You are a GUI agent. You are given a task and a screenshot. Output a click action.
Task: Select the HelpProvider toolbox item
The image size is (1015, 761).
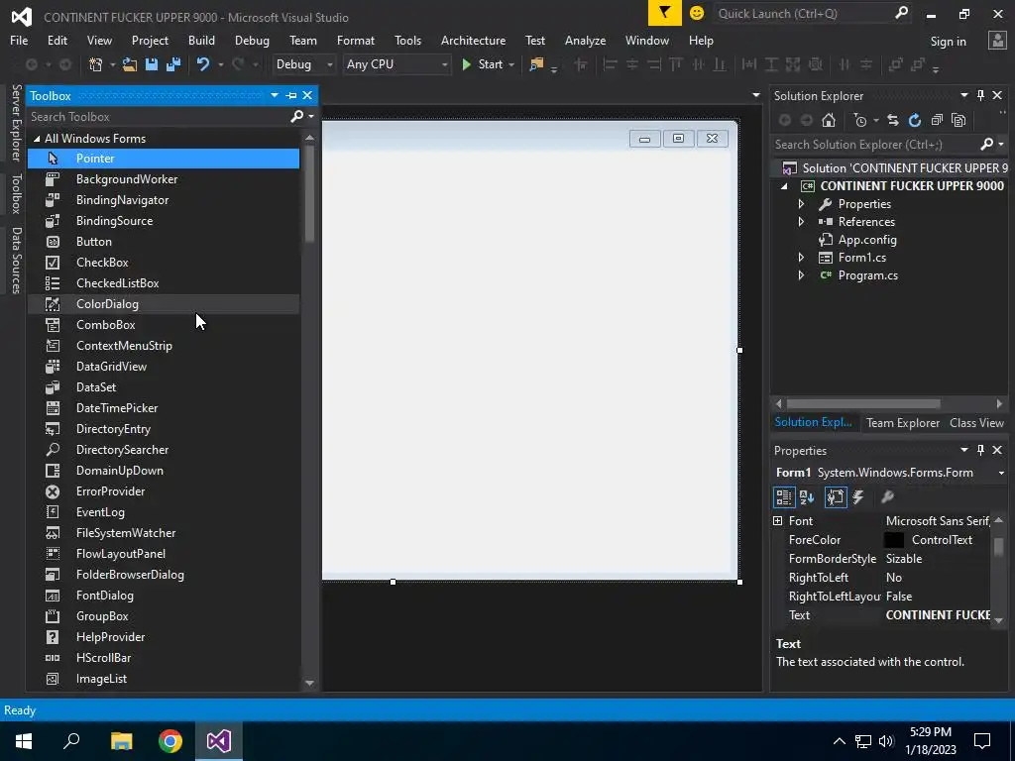coord(164,637)
